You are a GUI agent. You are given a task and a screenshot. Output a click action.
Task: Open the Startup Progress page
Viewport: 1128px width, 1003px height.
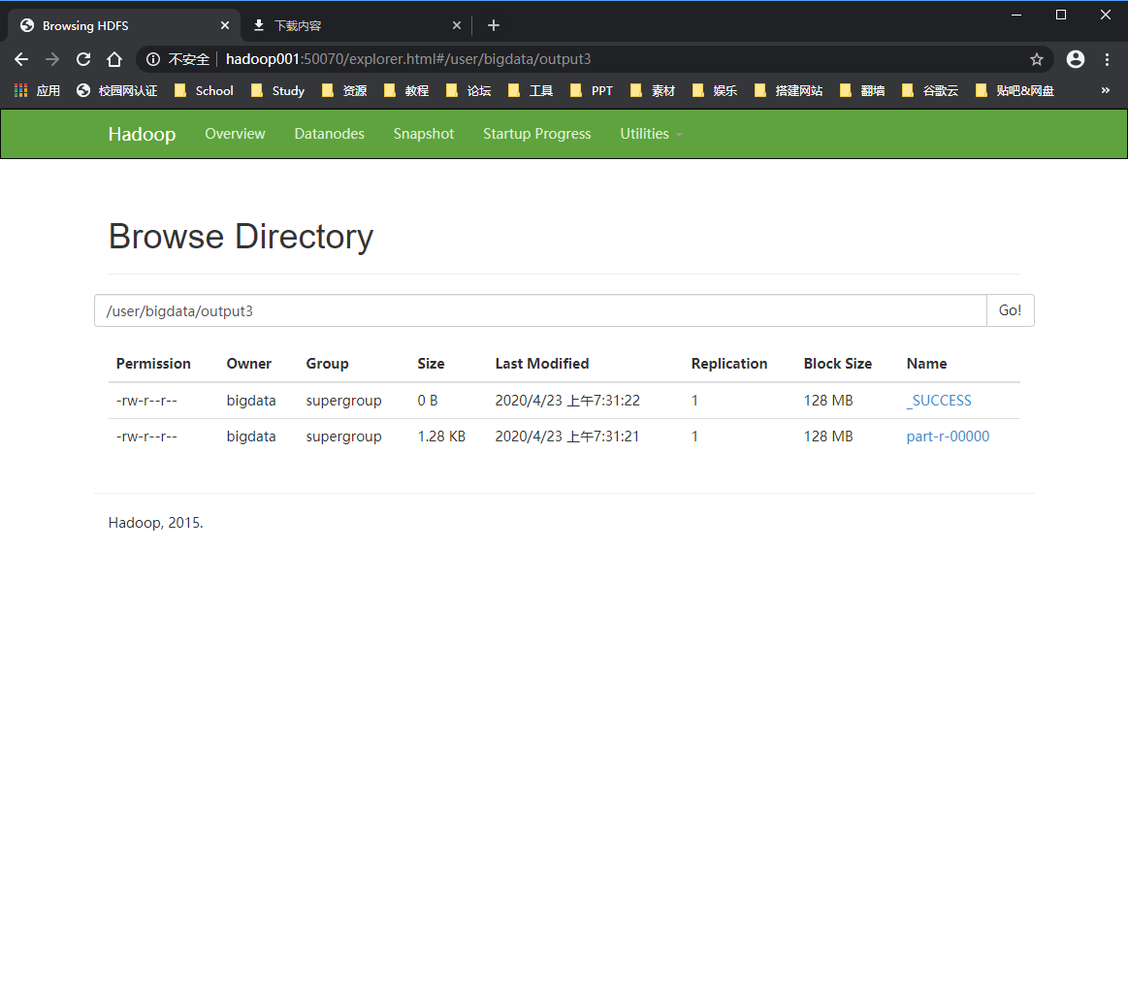click(x=537, y=134)
